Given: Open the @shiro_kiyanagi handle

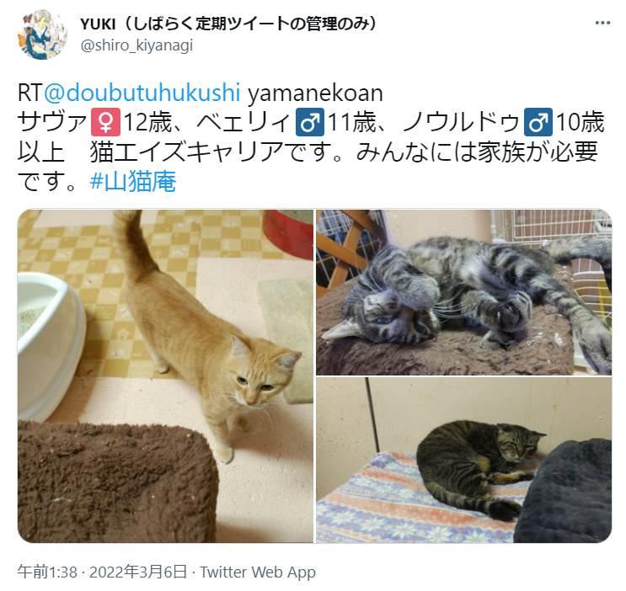Looking at the screenshot, I should (x=137, y=45).
